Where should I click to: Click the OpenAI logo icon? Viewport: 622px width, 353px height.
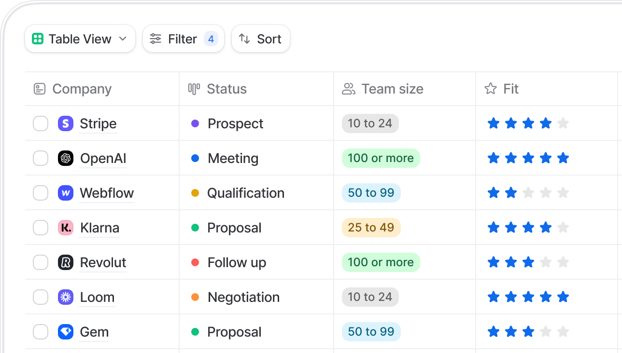pyautogui.click(x=66, y=158)
